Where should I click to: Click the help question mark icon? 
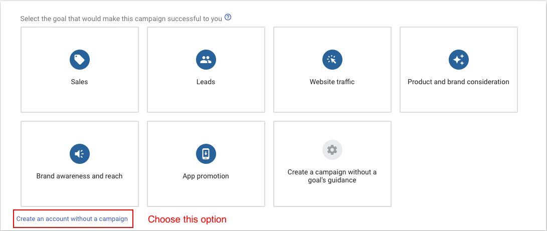(x=228, y=18)
